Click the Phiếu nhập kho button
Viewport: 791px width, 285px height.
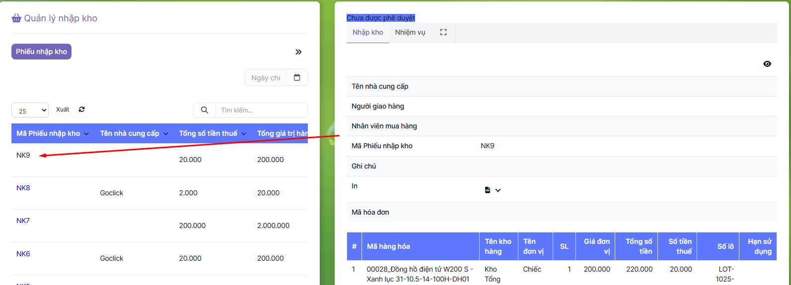click(41, 52)
